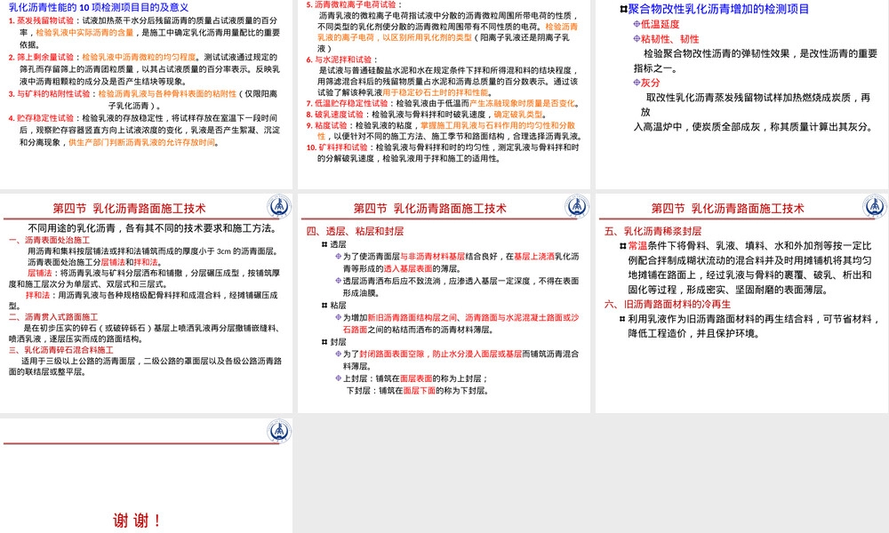Click the heading 10. 矿料拌和试验

337,147
